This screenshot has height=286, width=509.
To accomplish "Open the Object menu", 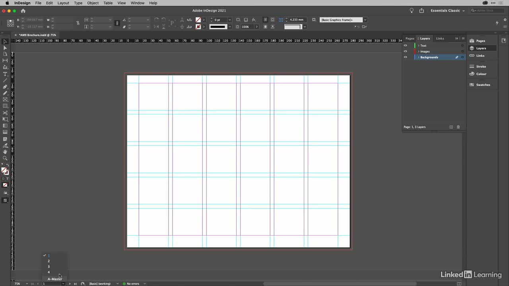I will click(93, 3).
